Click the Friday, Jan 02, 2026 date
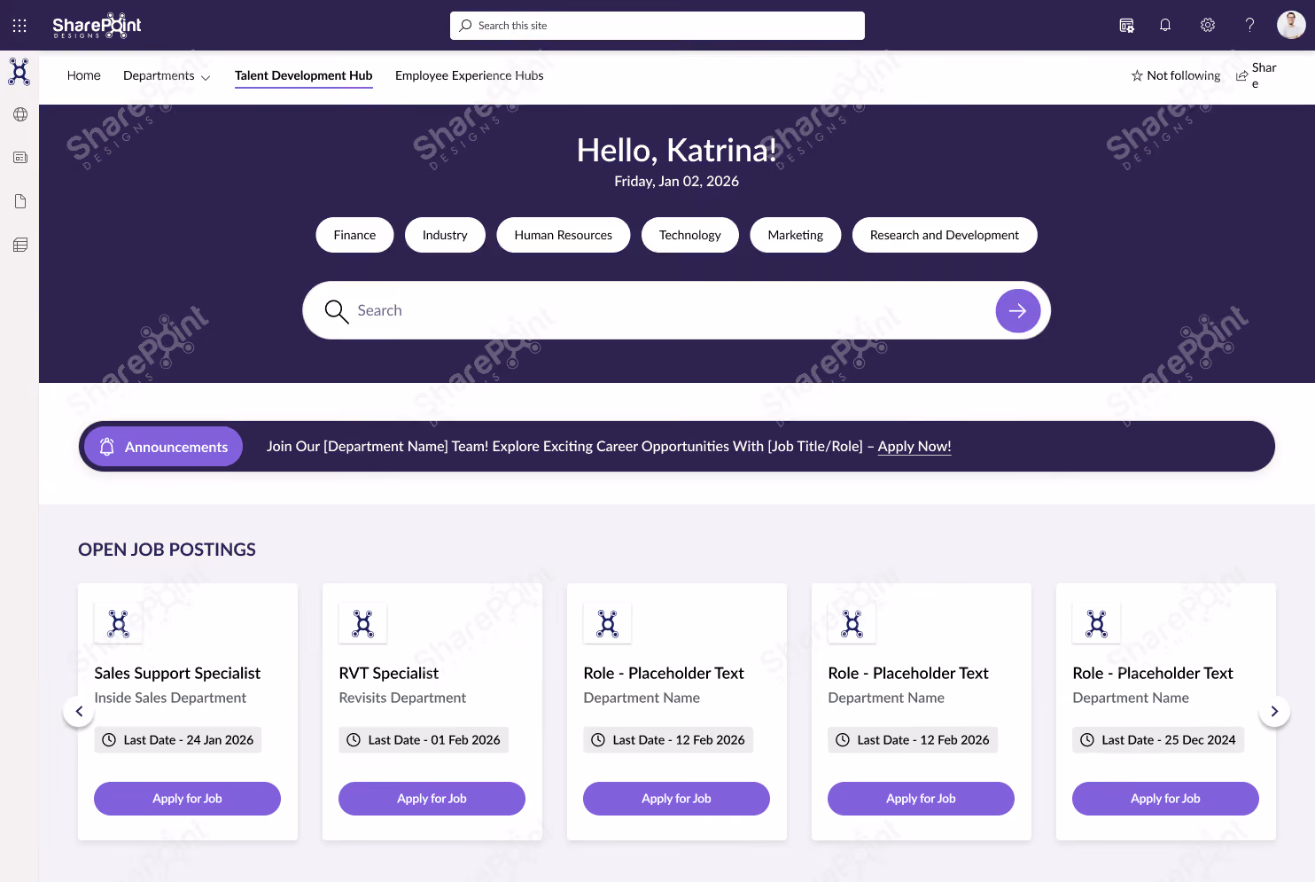Image resolution: width=1315 pixels, height=882 pixels. click(x=677, y=181)
